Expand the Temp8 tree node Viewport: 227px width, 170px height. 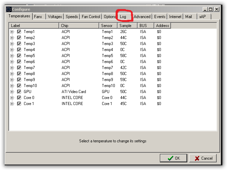tap(12, 74)
